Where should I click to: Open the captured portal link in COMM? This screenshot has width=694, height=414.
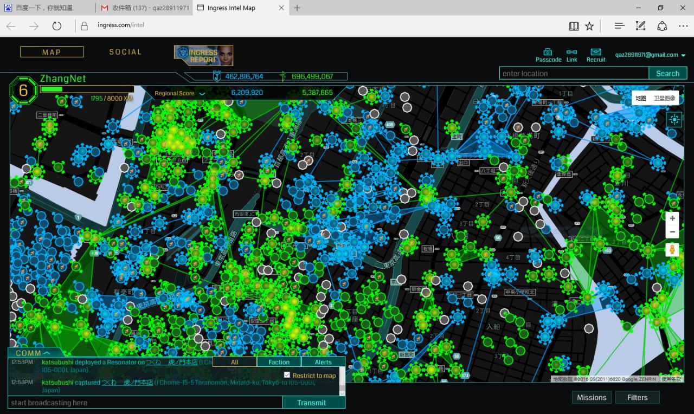[x=127, y=383]
